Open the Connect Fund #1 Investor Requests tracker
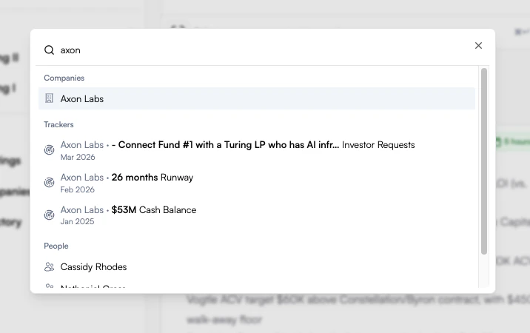This screenshot has height=333, width=530. (x=257, y=150)
